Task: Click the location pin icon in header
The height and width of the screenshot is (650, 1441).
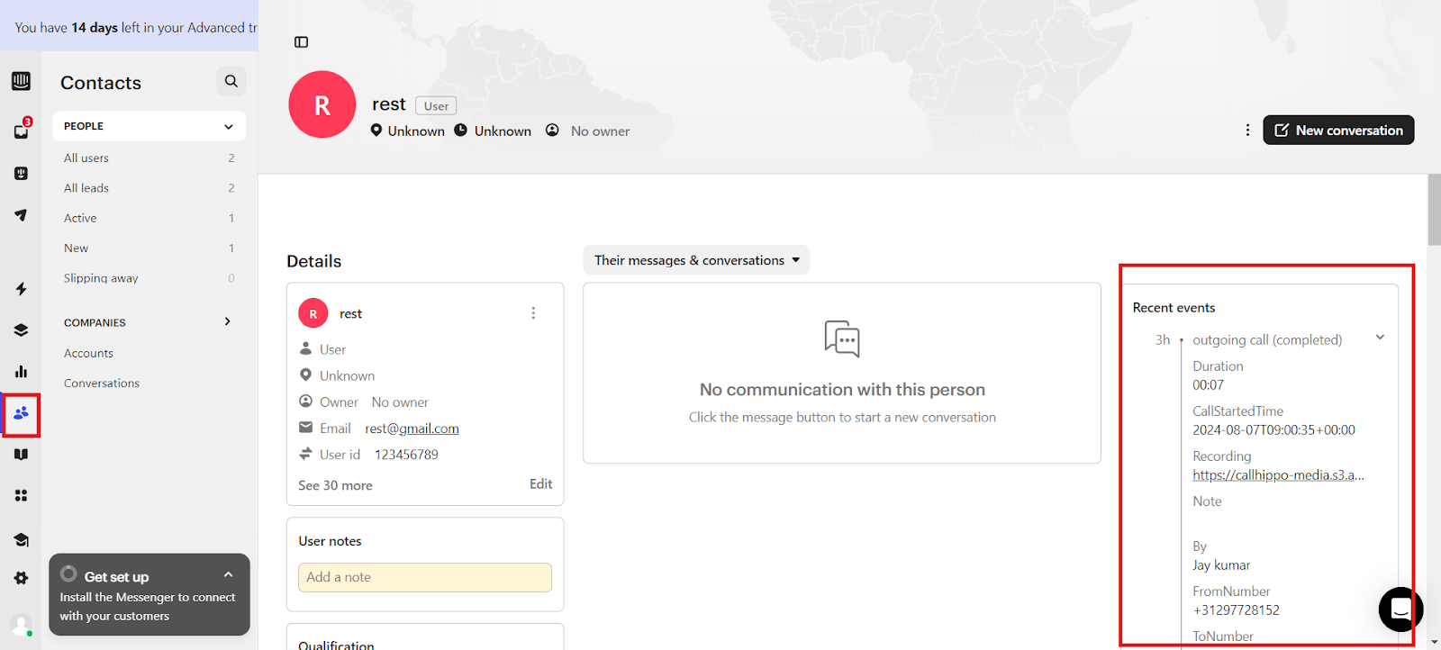Action: (376, 131)
